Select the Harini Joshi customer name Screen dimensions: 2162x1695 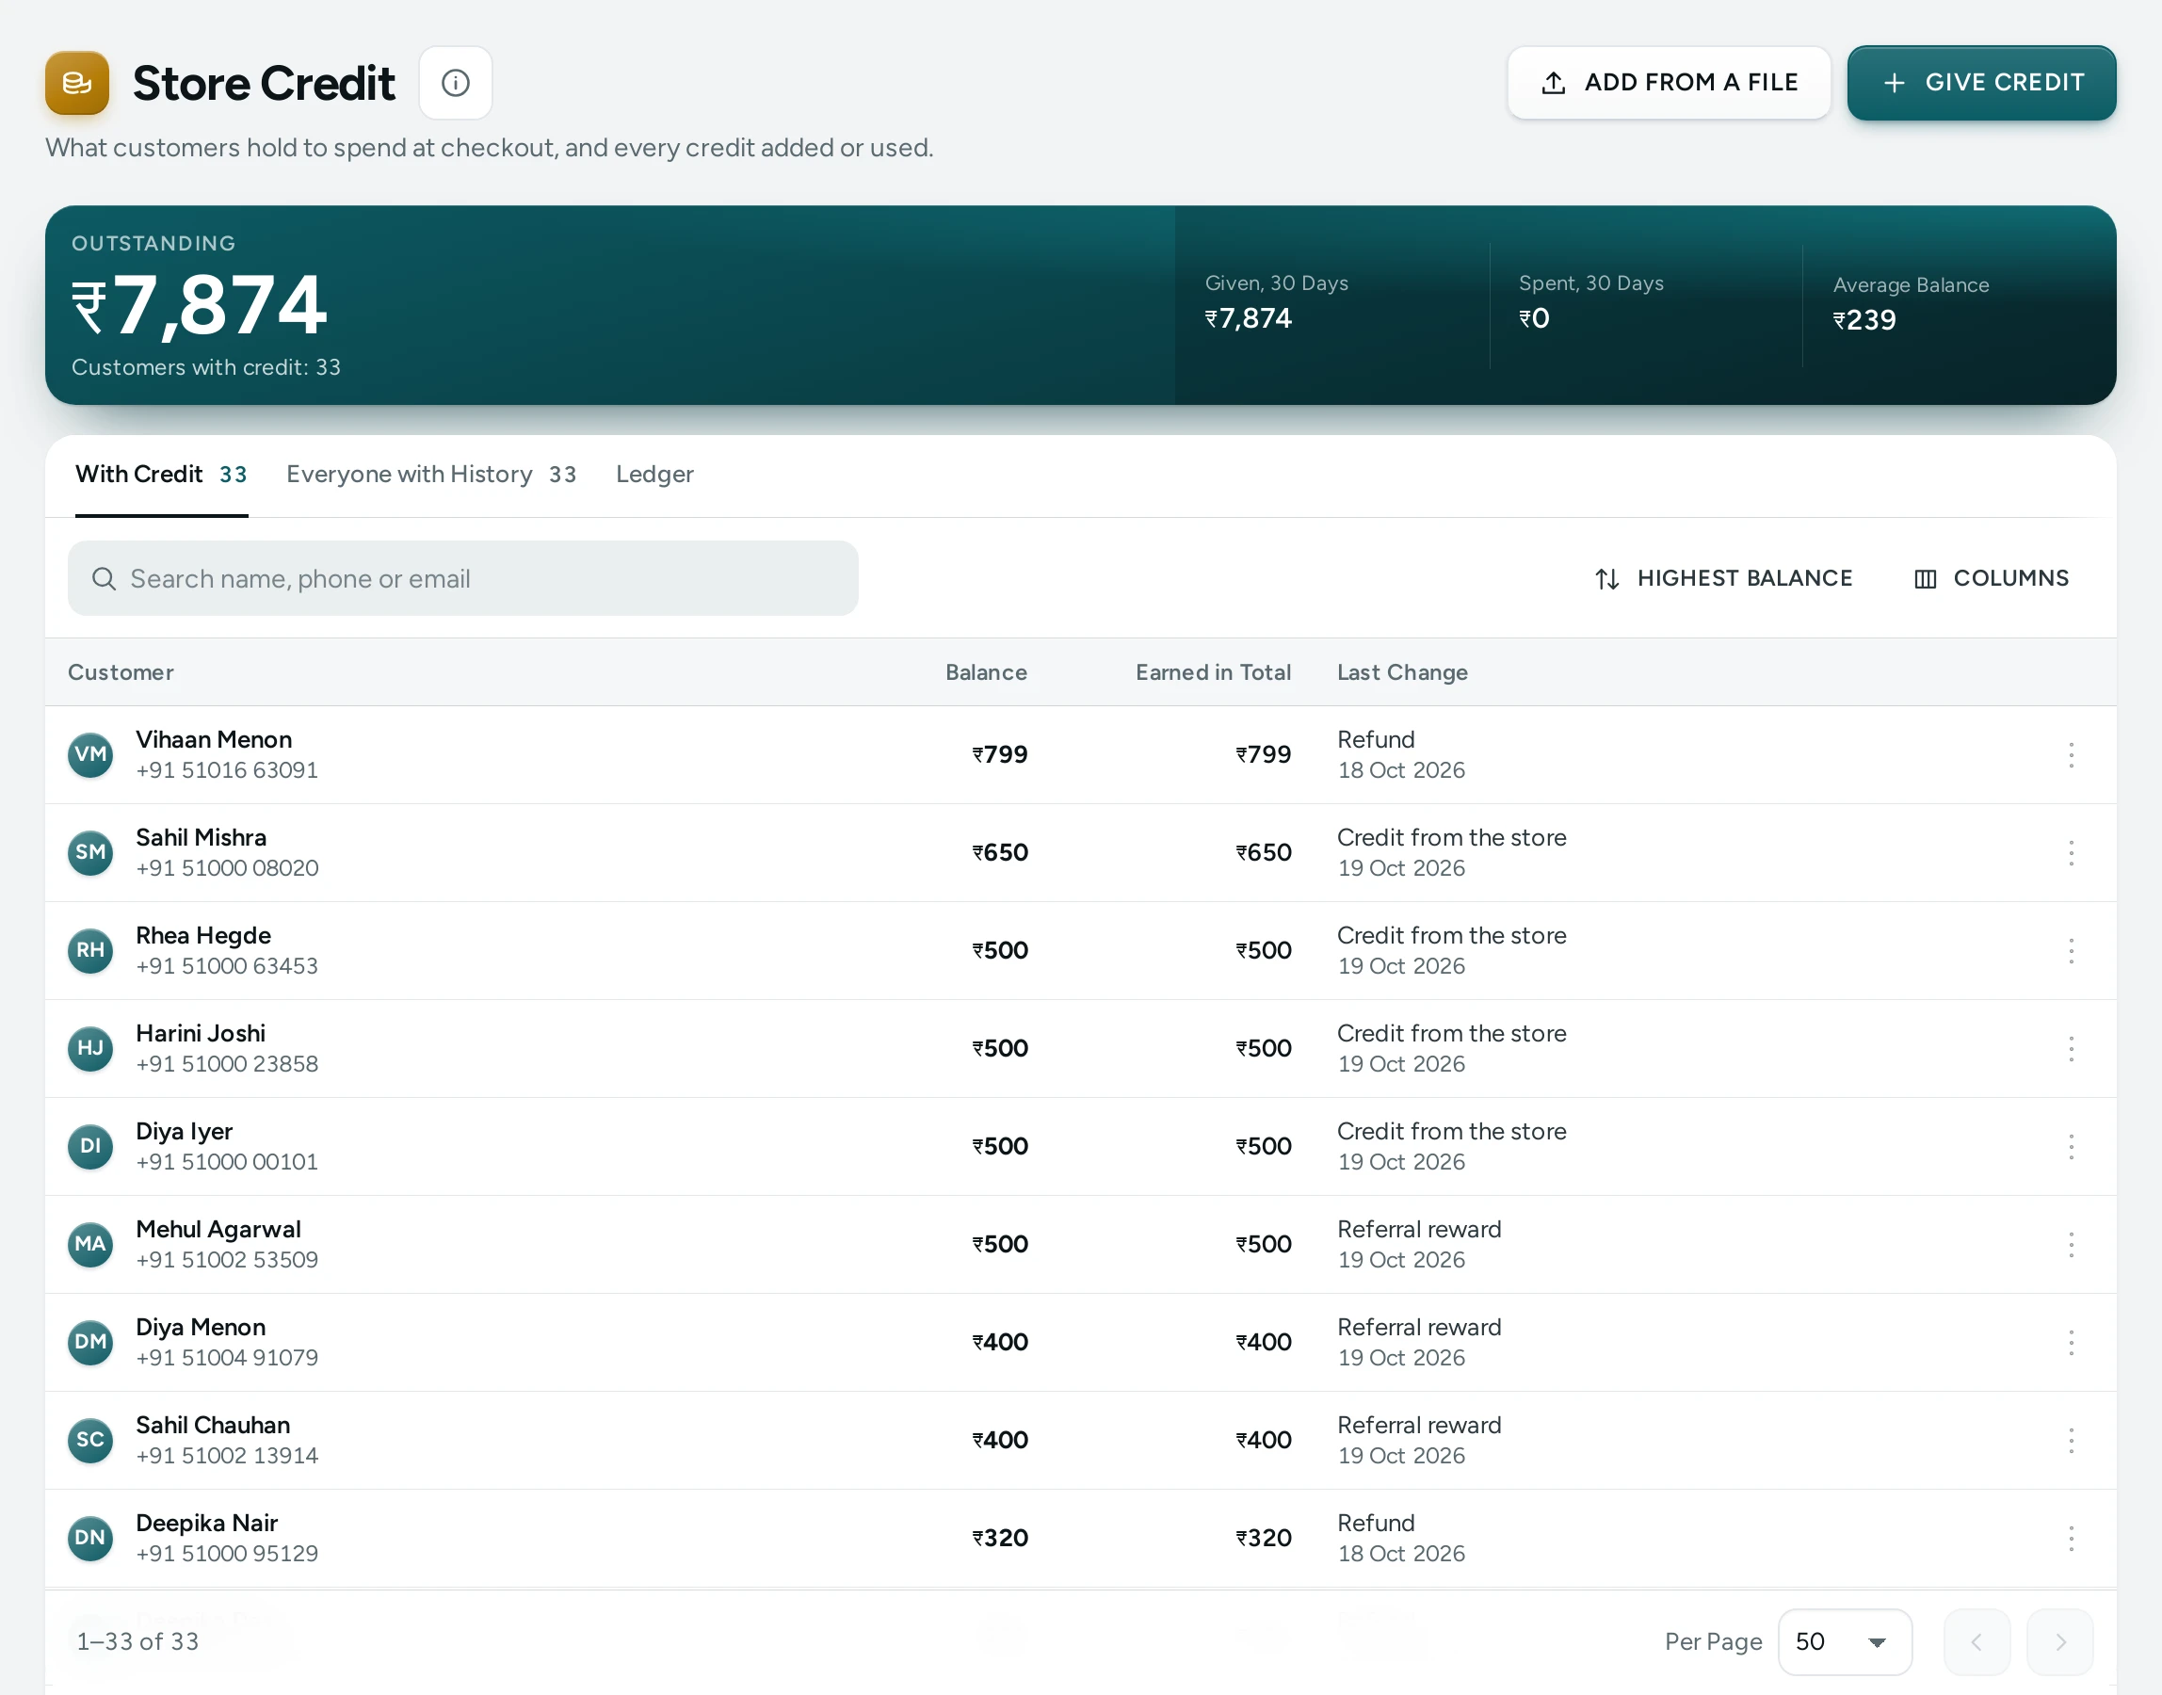(x=201, y=1033)
